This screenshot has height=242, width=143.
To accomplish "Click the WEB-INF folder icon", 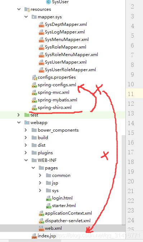I will click(x=34, y=160).
